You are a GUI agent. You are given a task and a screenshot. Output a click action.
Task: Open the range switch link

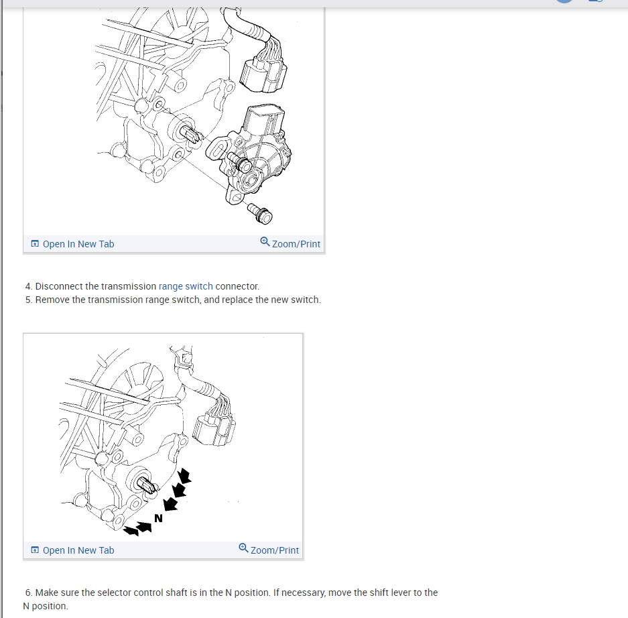point(186,286)
